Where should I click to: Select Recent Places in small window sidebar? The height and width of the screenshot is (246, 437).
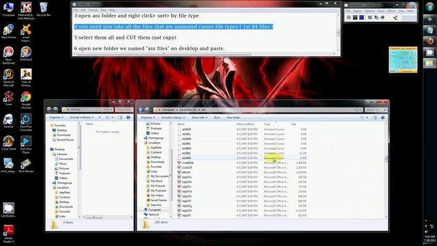[63, 139]
